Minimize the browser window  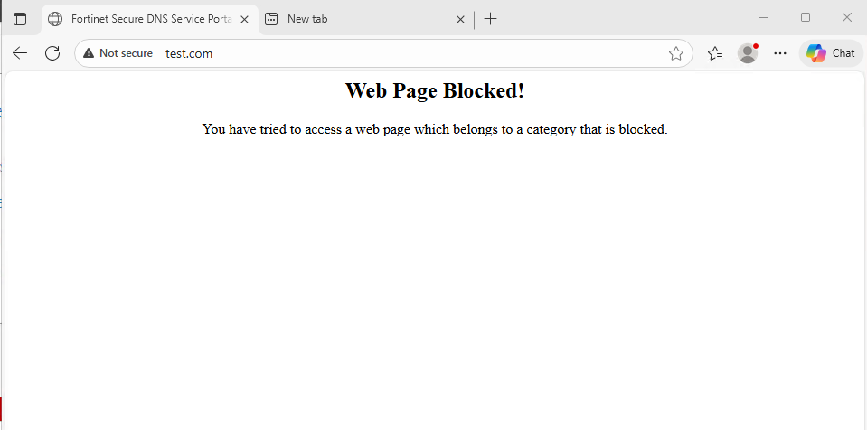pyautogui.click(x=764, y=18)
